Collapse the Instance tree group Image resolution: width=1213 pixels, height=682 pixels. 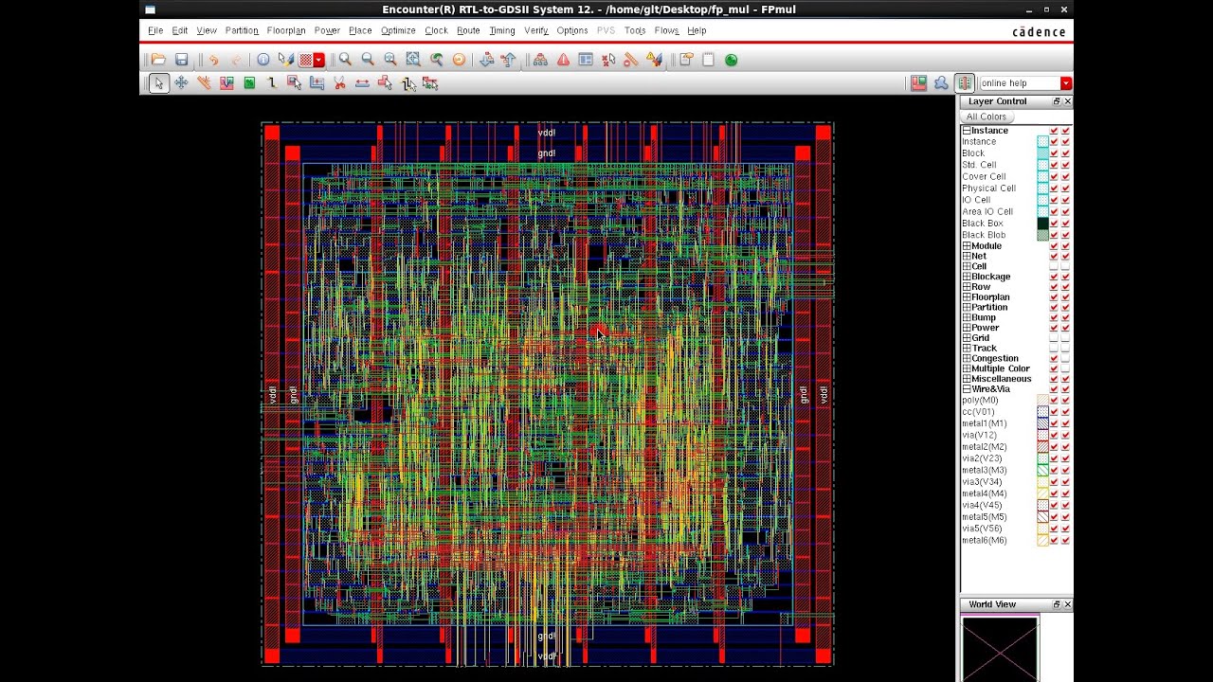(x=967, y=131)
